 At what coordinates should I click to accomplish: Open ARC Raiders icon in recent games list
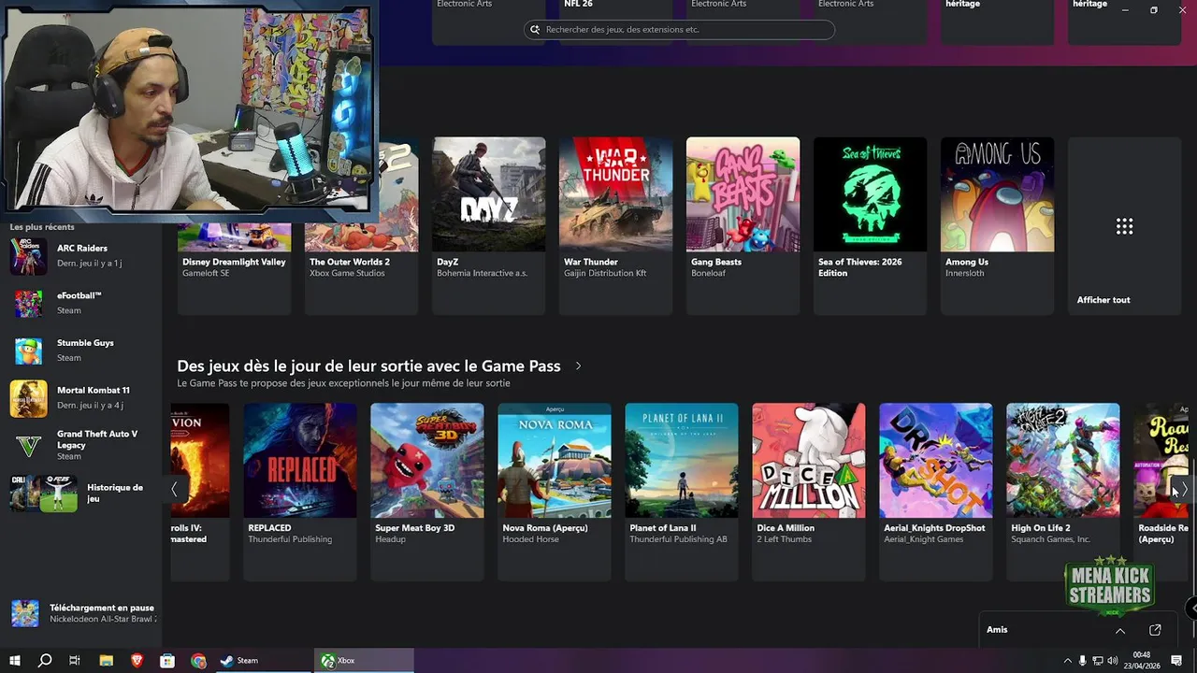(x=28, y=256)
